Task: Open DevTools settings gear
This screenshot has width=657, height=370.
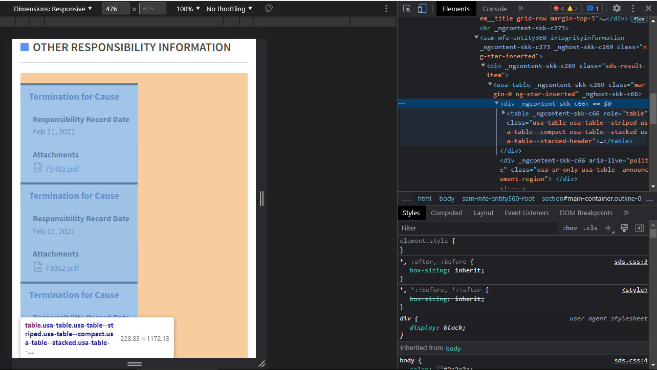Action: pos(617,9)
